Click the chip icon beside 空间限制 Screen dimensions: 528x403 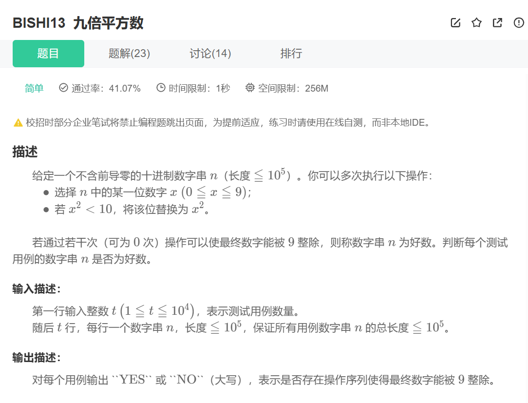pos(250,88)
